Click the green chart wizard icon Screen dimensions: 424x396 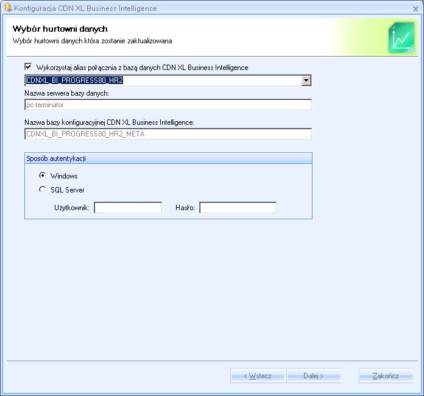(401, 38)
